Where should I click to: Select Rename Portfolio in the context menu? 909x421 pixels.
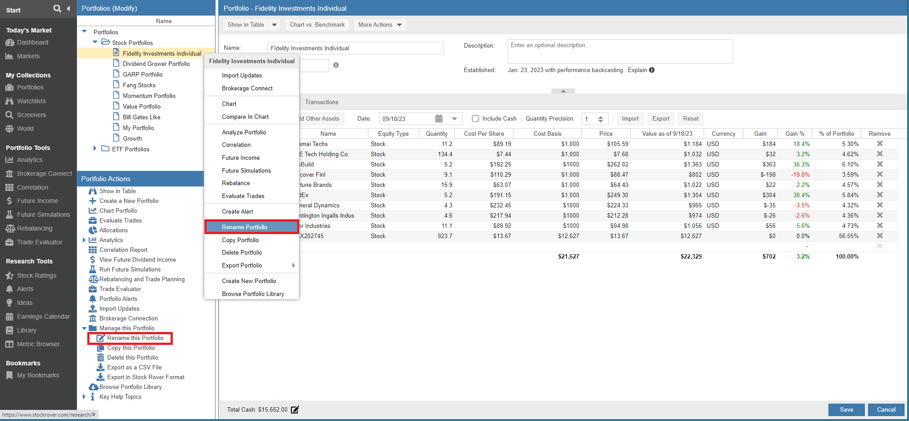252,227
